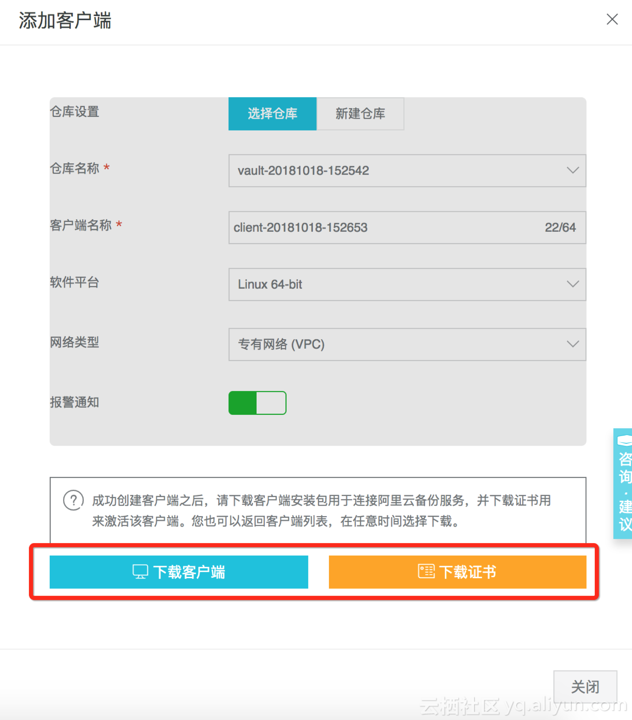Click the 客户端名称 input field
This screenshot has width=632, height=720.
[407, 227]
